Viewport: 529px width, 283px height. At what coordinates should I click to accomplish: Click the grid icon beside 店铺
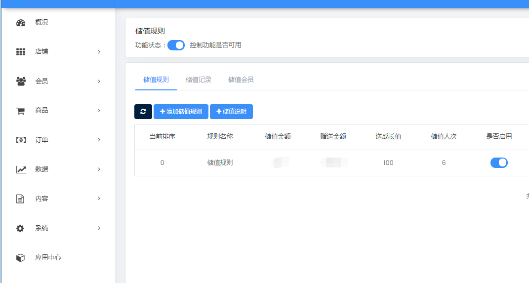(20, 52)
